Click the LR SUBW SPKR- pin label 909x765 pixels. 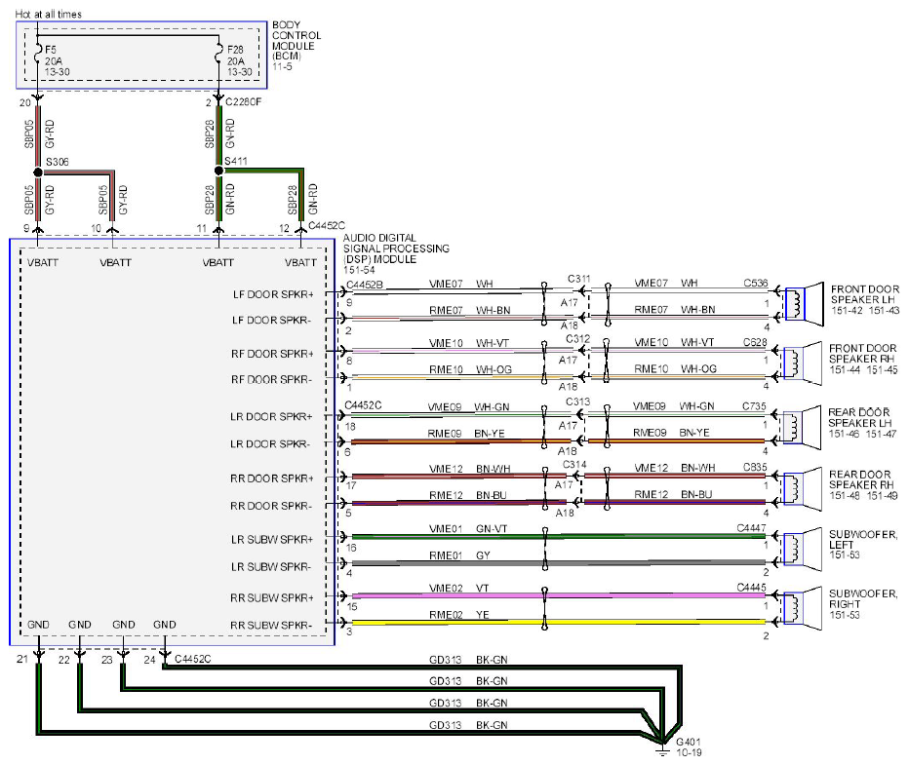click(271, 566)
